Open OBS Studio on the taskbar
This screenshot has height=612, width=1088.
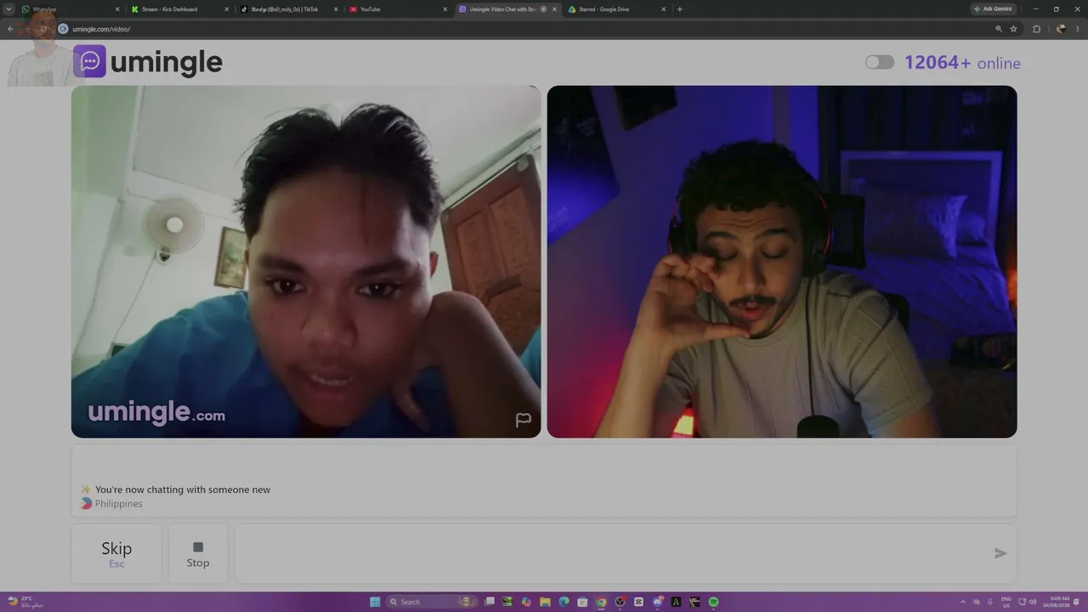(620, 602)
